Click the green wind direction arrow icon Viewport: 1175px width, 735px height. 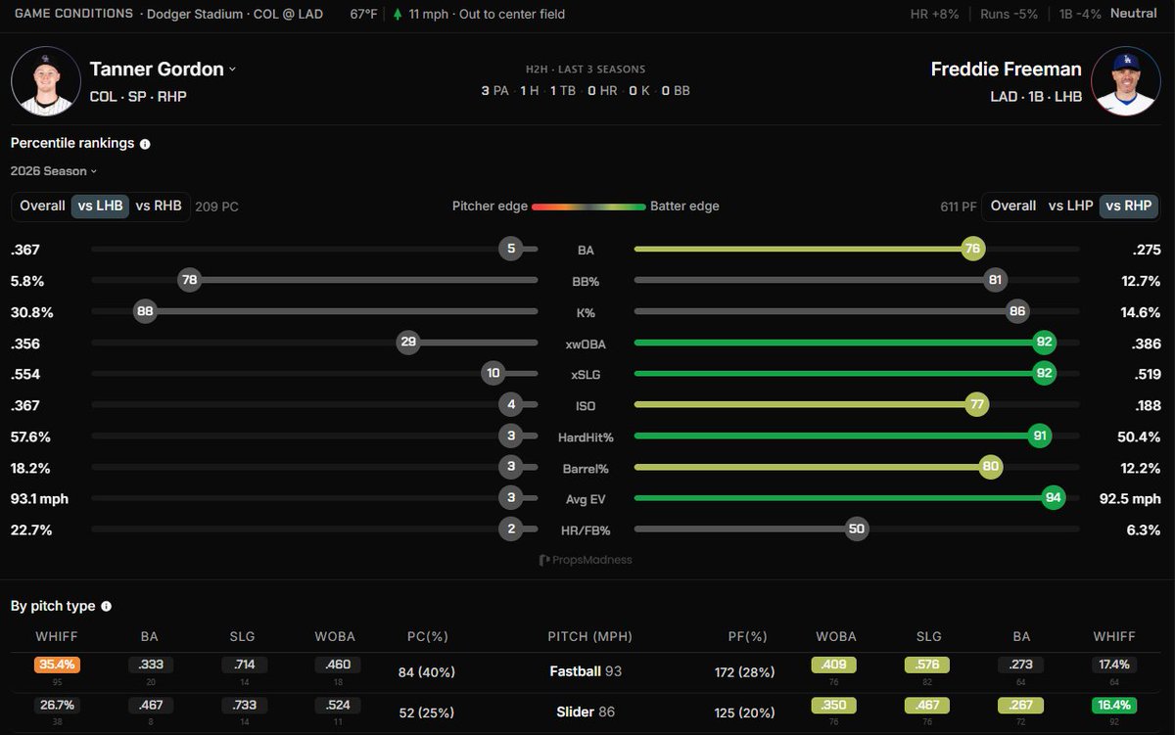pyautogui.click(x=397, y=15)
